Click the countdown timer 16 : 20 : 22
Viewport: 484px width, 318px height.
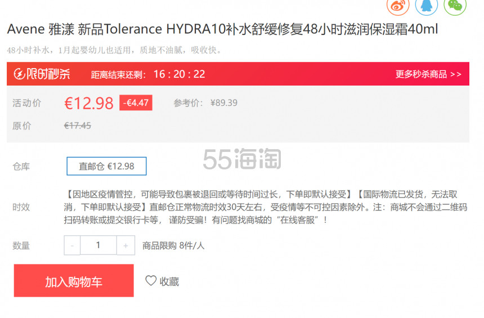(180, 74)
